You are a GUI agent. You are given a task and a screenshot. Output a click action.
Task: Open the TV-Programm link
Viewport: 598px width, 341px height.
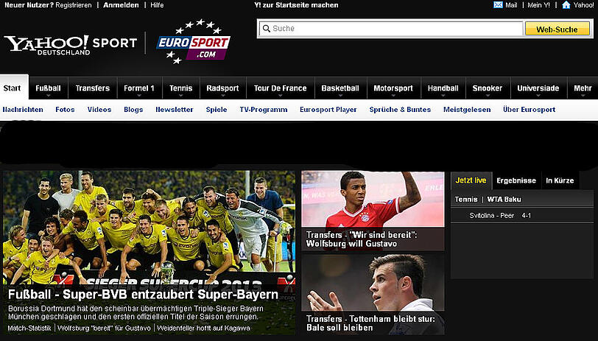(264, 110)
